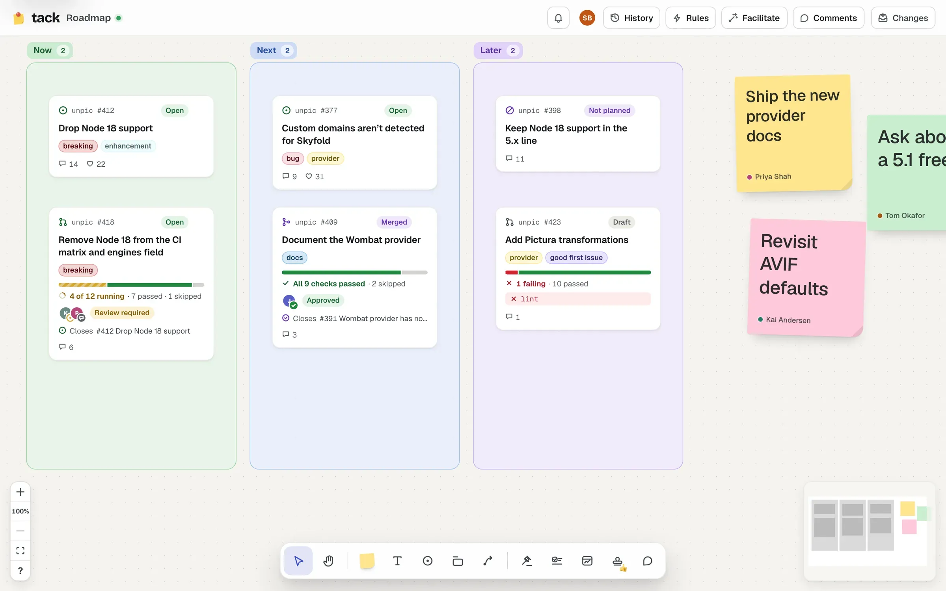The width and height of the screenshot is (946, 591).
Task: Zoom in with the plus button
Action: click(x=20, y=492)
